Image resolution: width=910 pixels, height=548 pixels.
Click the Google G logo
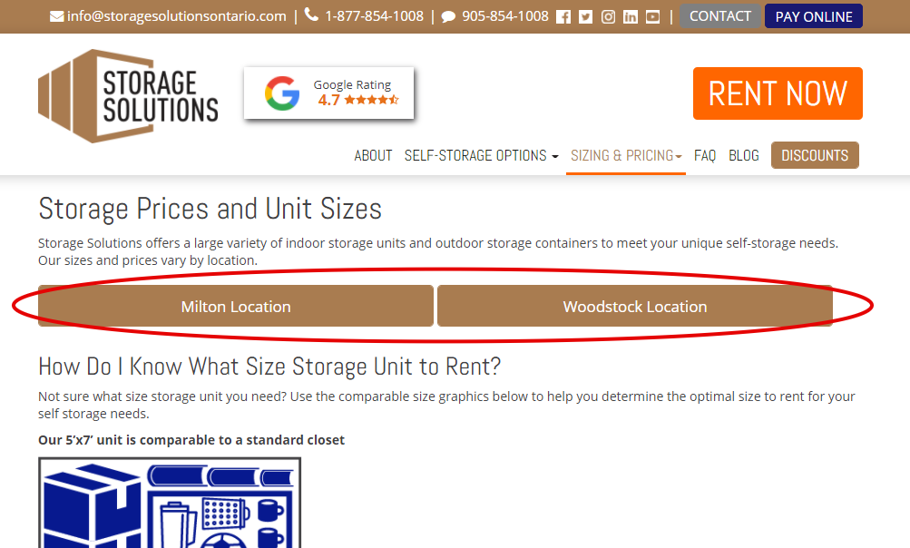tap(282, 93)
